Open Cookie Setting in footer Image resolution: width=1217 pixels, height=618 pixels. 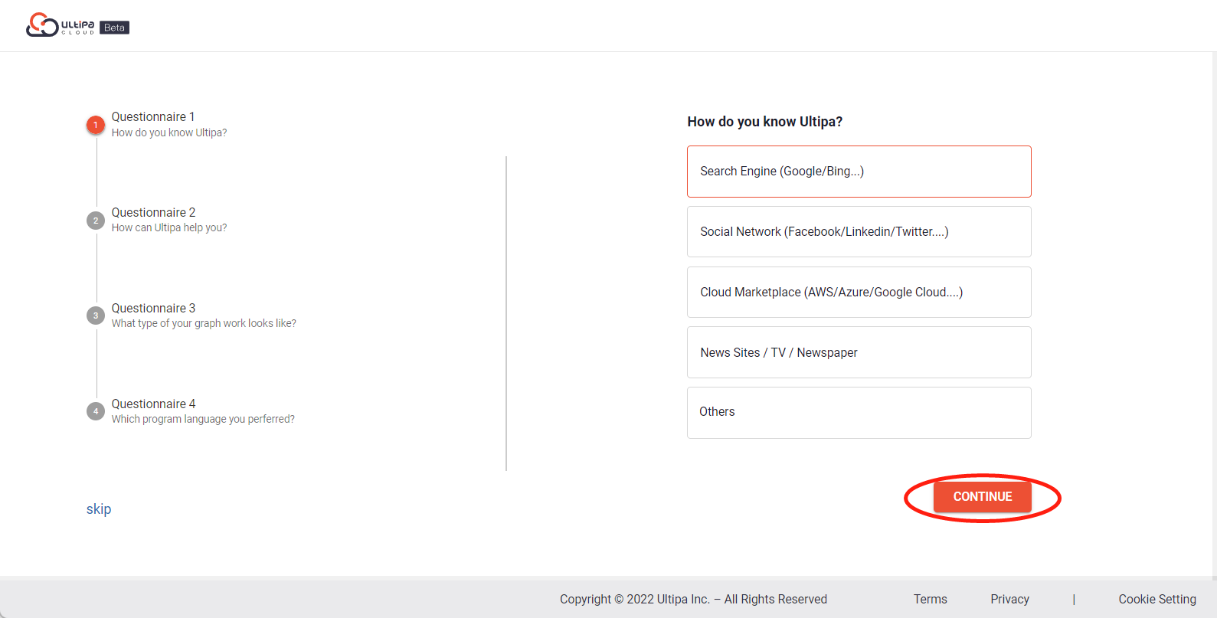point(1157,599)
